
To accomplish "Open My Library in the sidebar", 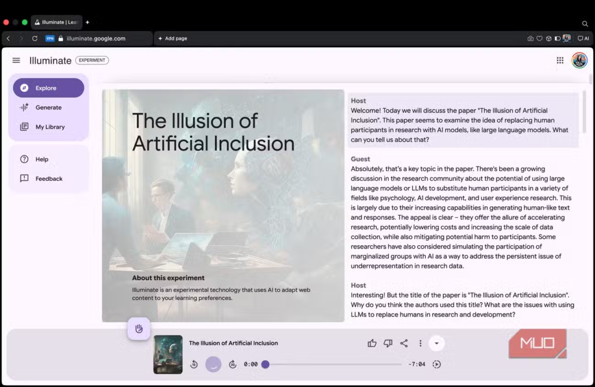I will click(x=49, y=127).
